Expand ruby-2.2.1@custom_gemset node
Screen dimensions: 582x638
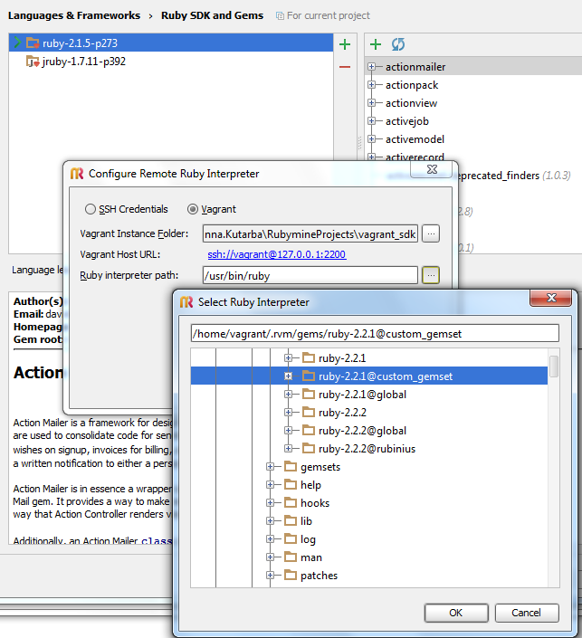(x=288, y=376)
